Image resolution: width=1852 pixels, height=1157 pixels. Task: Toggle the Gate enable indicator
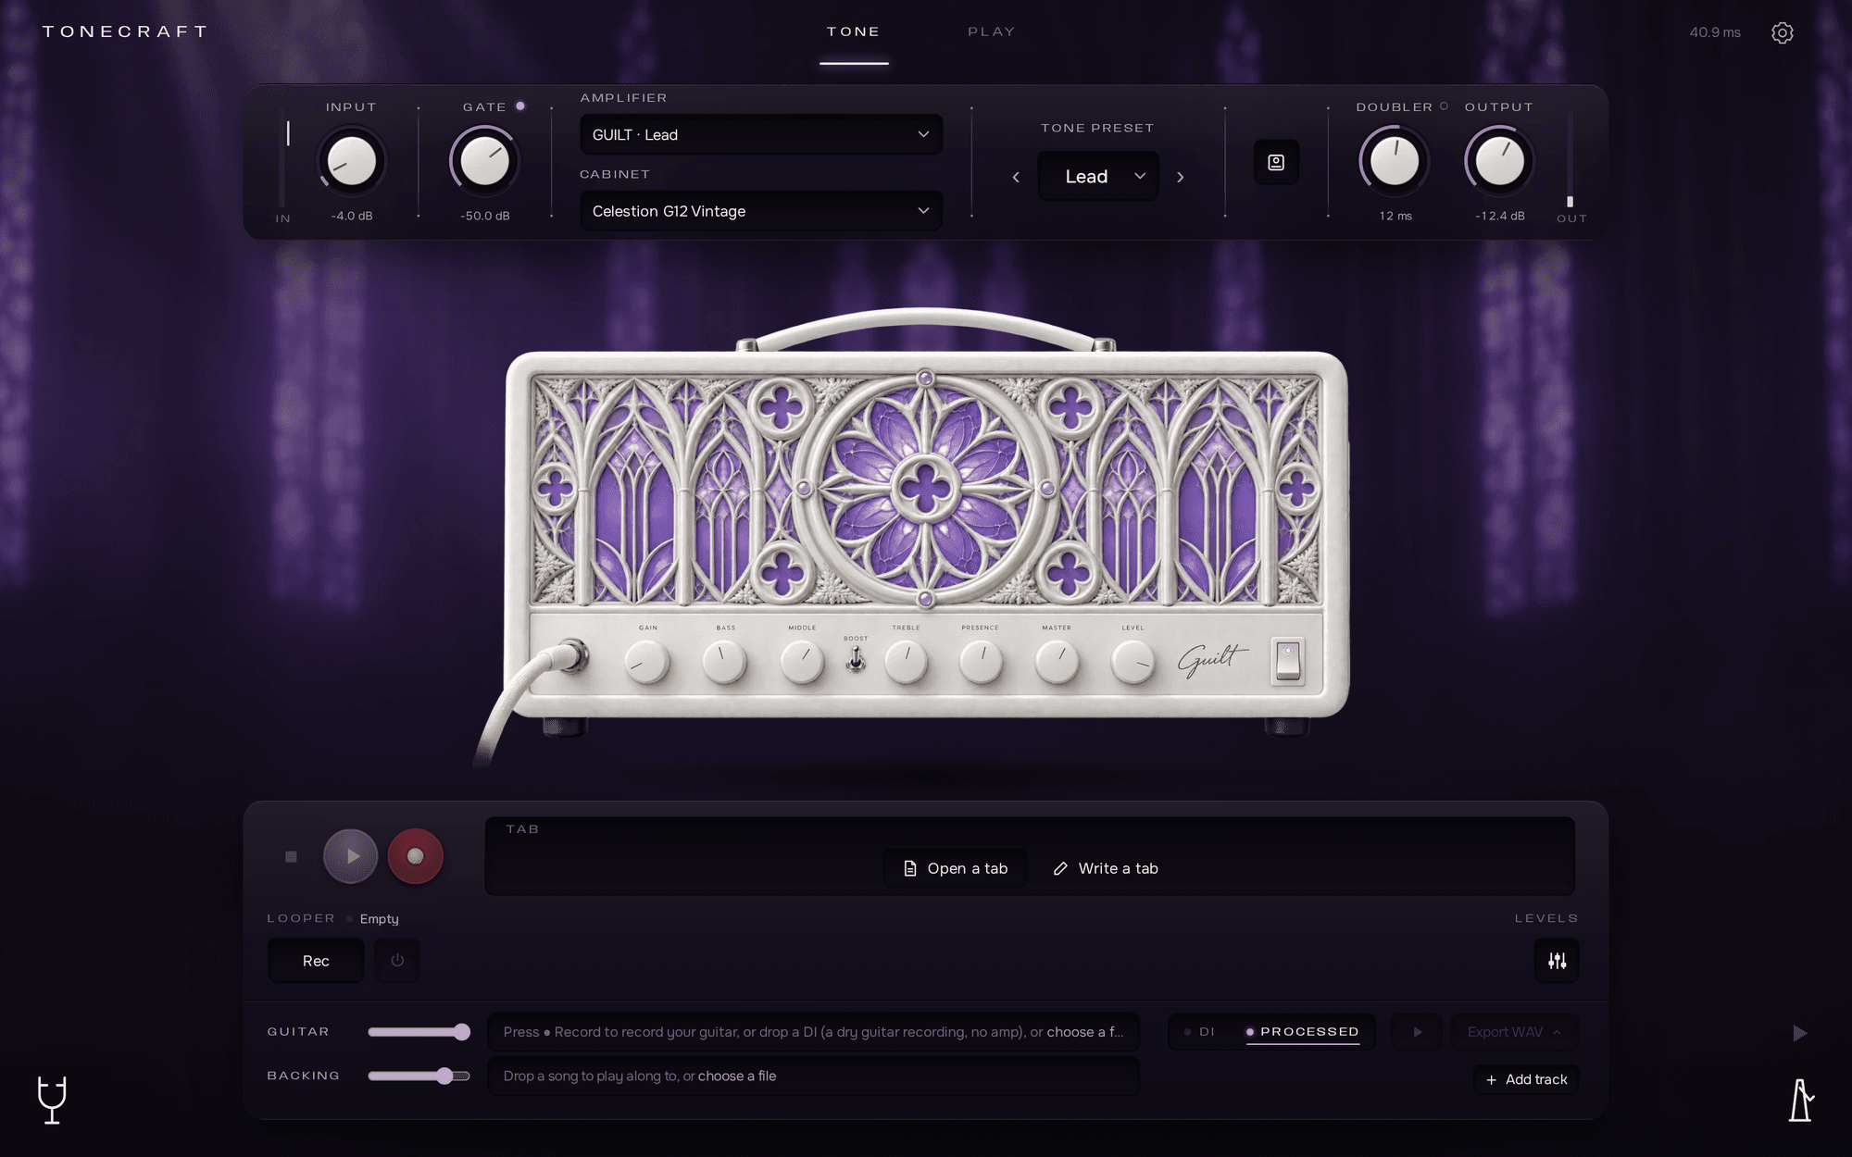(520, 106)
